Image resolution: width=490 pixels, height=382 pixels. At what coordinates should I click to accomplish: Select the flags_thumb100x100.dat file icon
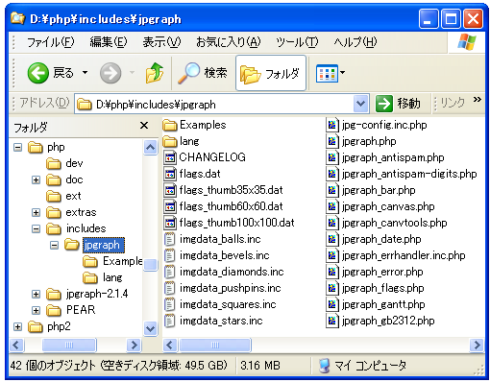click(170, 223)
